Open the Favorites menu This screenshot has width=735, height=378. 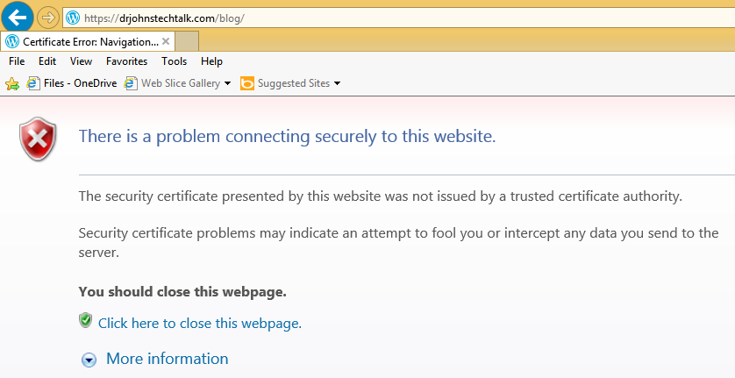tap(126, 61)
